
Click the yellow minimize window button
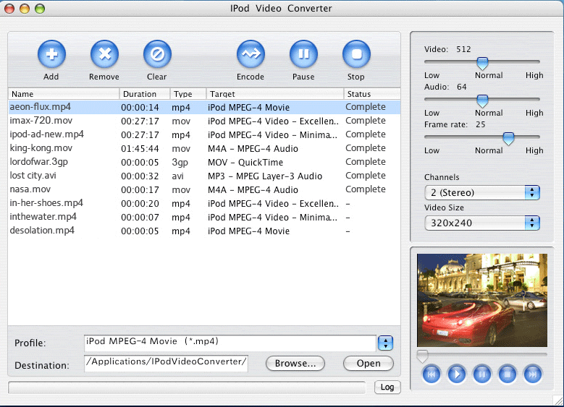(x=25, y=9)
